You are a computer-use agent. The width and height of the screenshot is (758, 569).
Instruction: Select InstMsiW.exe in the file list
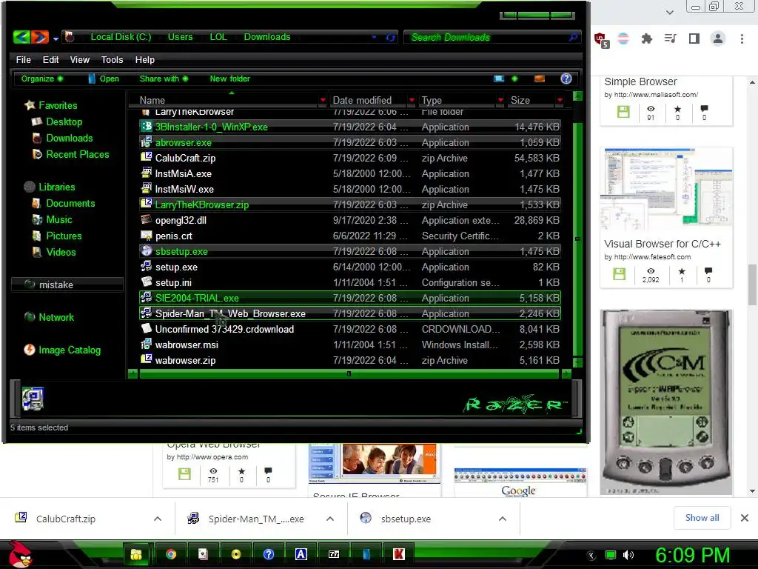coord(350,189)
